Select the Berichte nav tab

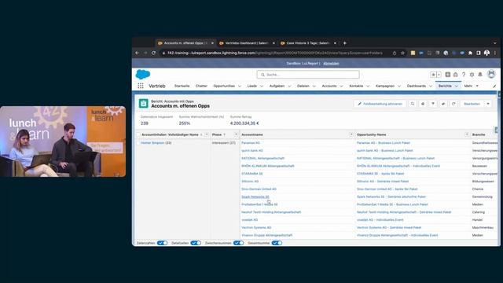click(x=445, y=86)
